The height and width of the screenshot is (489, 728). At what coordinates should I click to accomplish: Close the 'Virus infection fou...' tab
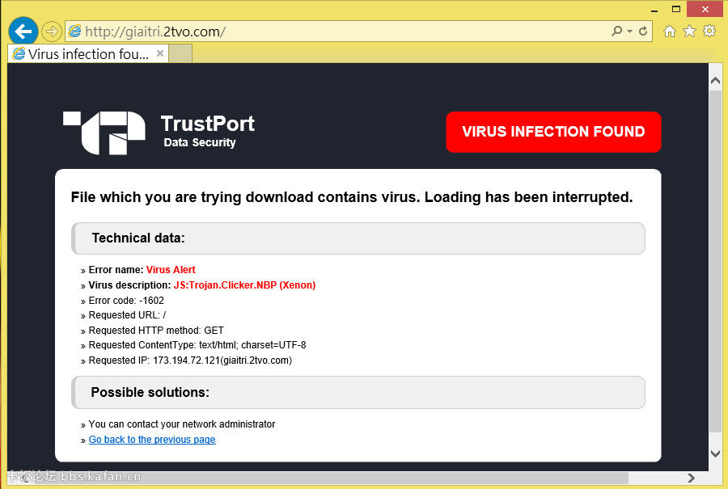160,54
